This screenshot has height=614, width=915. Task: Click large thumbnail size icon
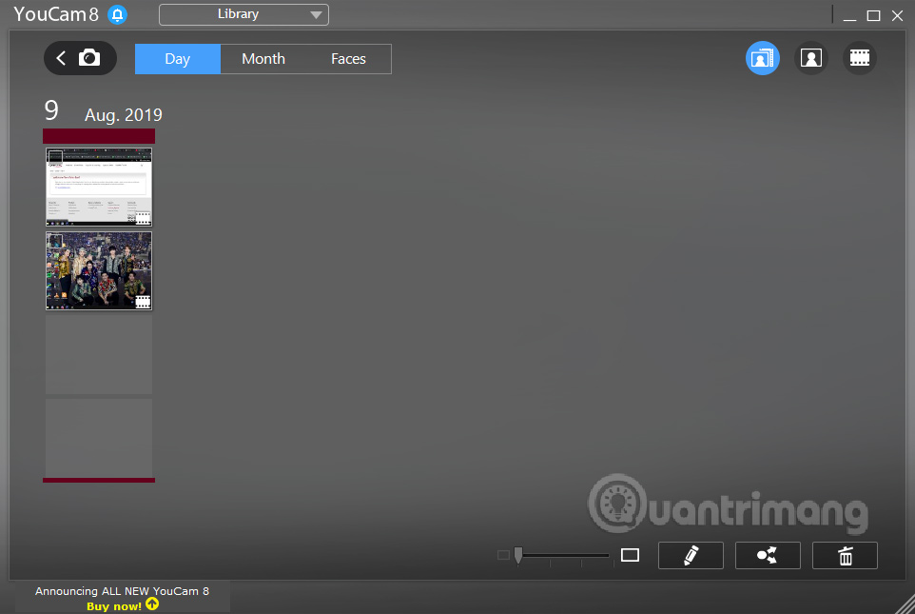630,554
